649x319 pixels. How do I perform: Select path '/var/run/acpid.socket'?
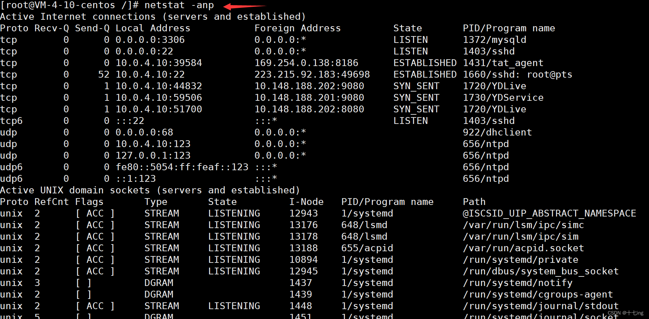524,248
